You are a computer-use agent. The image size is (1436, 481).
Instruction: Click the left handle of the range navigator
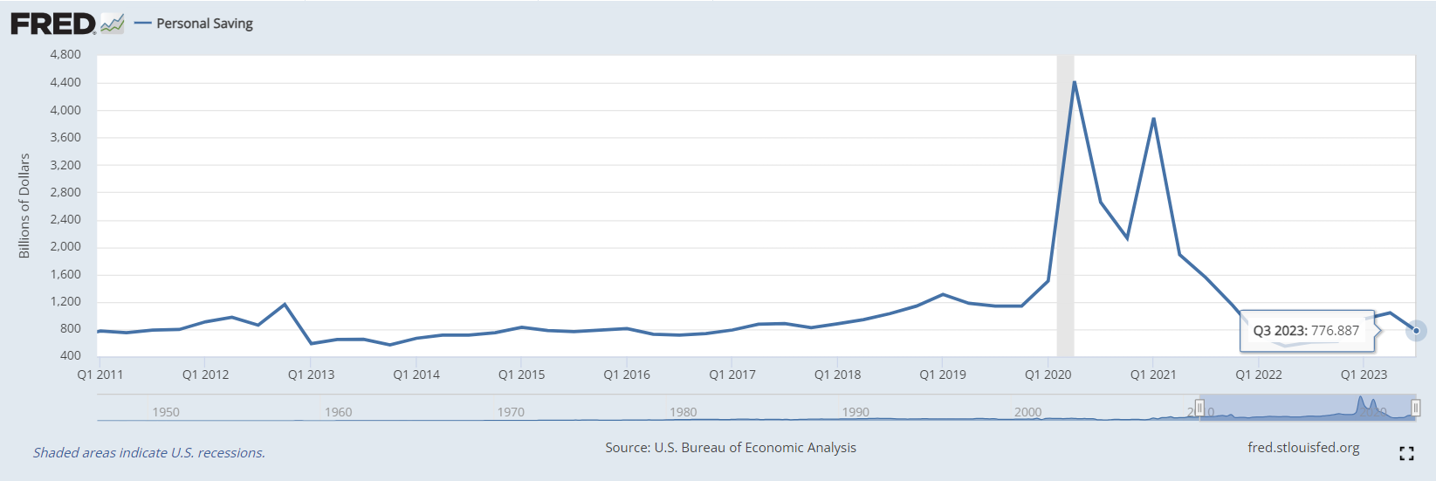point(1199,408)
